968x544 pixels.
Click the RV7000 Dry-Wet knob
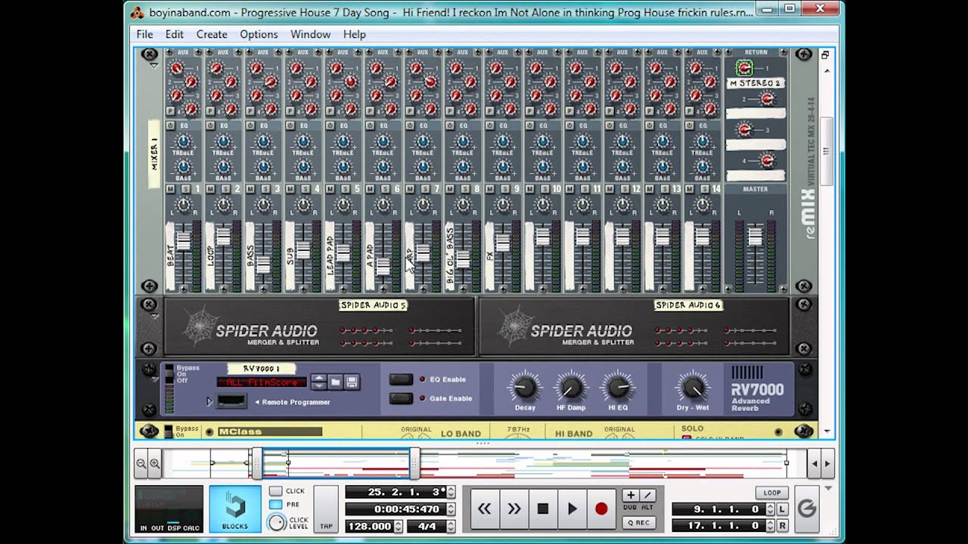(693, 388)
